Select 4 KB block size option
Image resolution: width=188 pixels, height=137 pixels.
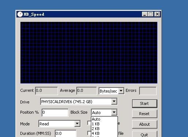click(104, 133)
